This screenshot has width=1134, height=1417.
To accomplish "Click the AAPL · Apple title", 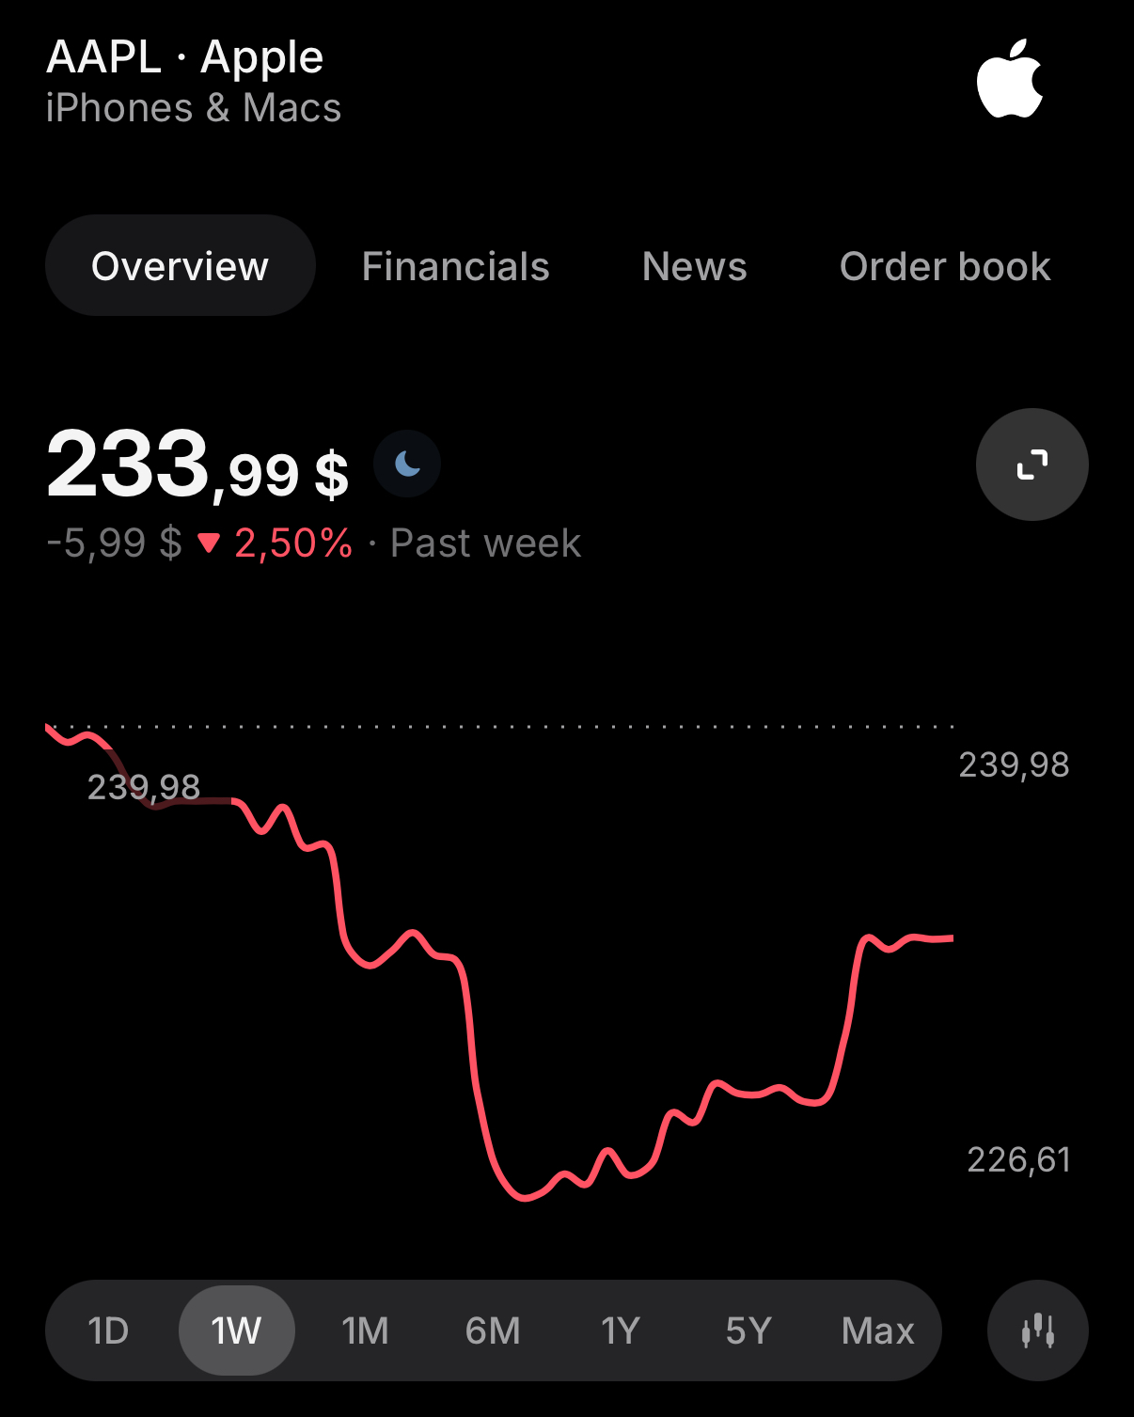I will [185, 57].
